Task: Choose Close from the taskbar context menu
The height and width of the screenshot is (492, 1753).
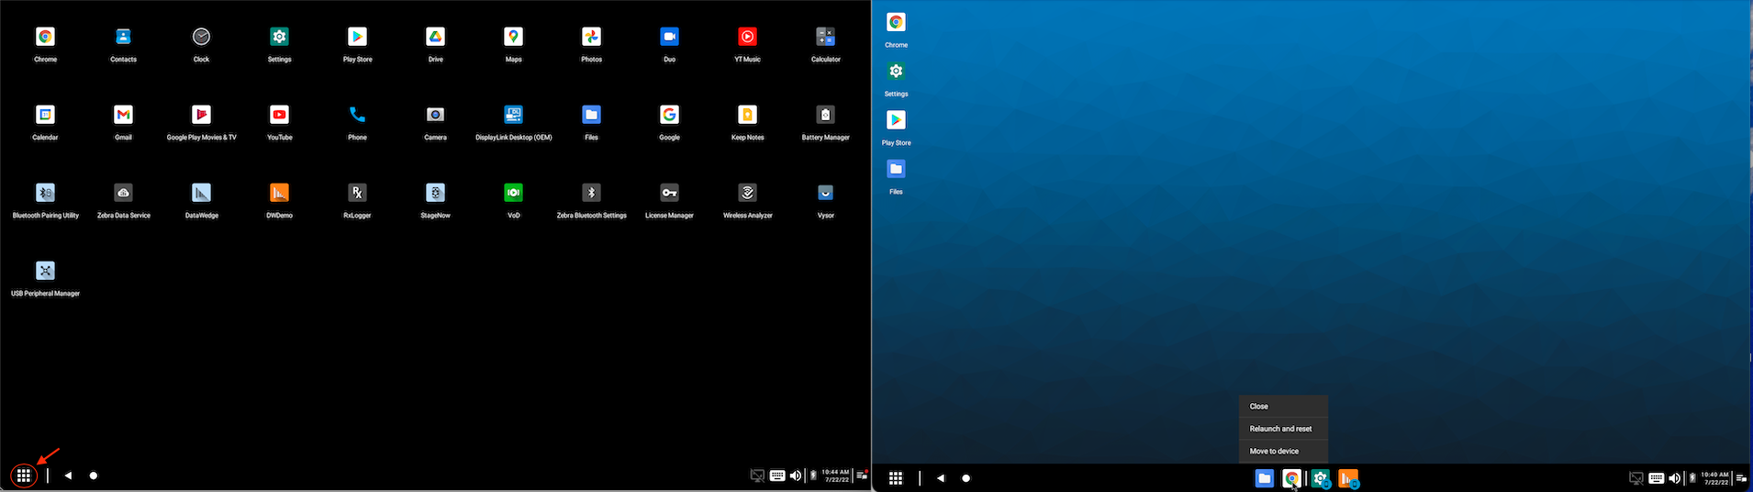Action: coord(1283,406)
